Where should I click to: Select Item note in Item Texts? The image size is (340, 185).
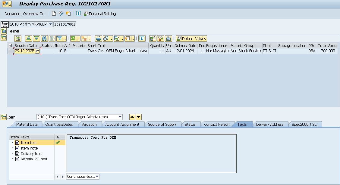tap(29, 148)
